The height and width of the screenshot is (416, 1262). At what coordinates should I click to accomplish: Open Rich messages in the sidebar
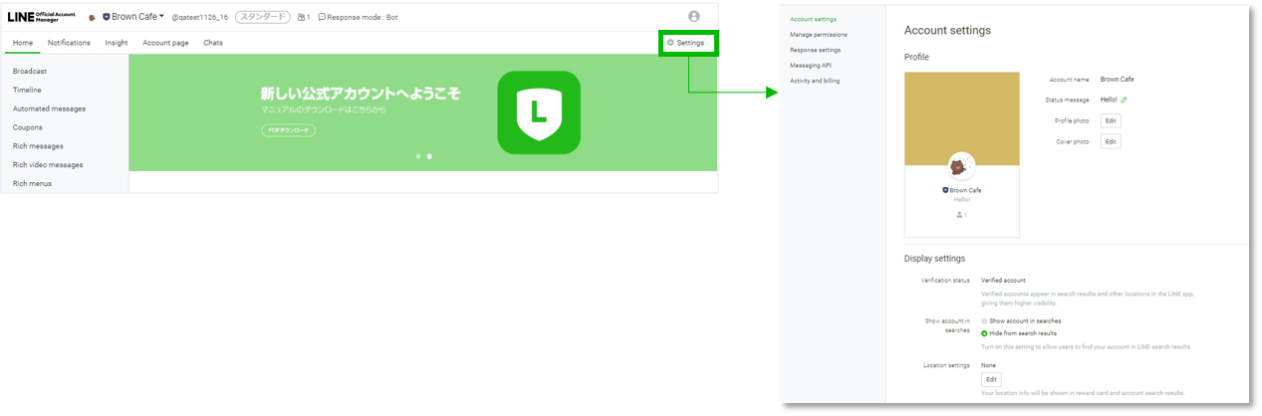coord(38,146)
